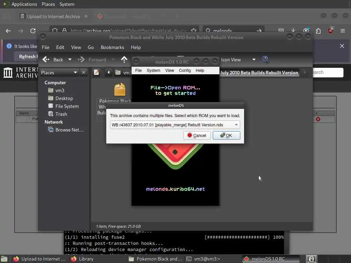Open file manager Edit menu
The image size is (351, 263).
(60, 47)
